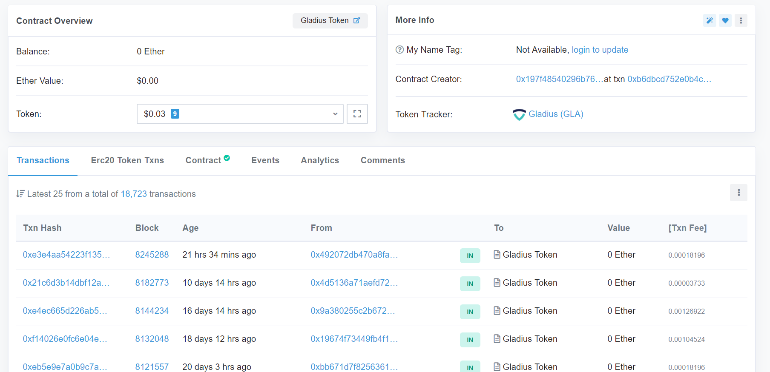
Task: Open block 8144234
Action: coord(152,311)
